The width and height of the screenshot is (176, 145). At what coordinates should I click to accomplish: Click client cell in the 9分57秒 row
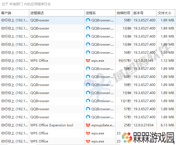pos(14,61)
